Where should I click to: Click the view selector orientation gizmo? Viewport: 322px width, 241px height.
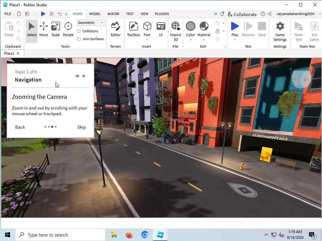click(301, 79)
